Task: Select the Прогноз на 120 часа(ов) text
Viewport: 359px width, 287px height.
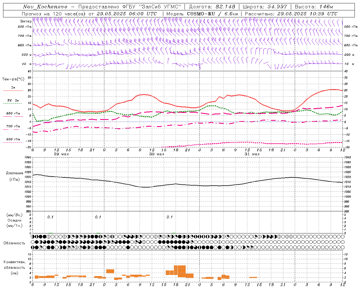Action: coord(54,14)
